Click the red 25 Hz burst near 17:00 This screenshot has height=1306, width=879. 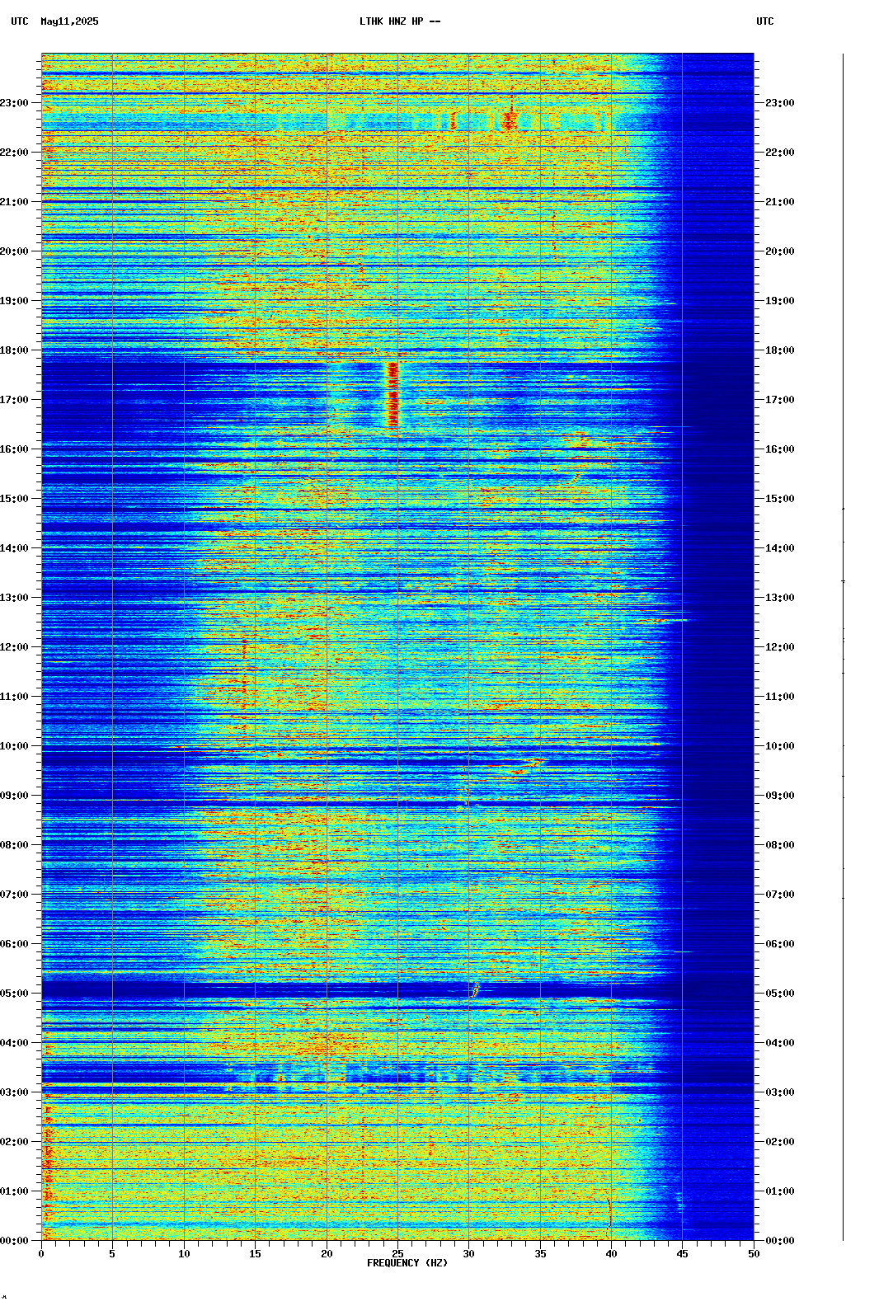pyautogui.click(x=392, y=395)
